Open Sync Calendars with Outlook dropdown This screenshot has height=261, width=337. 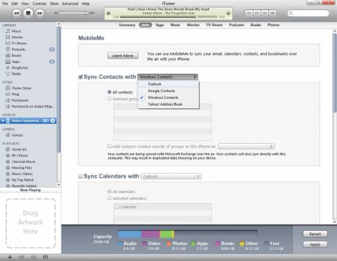point(171,176)
